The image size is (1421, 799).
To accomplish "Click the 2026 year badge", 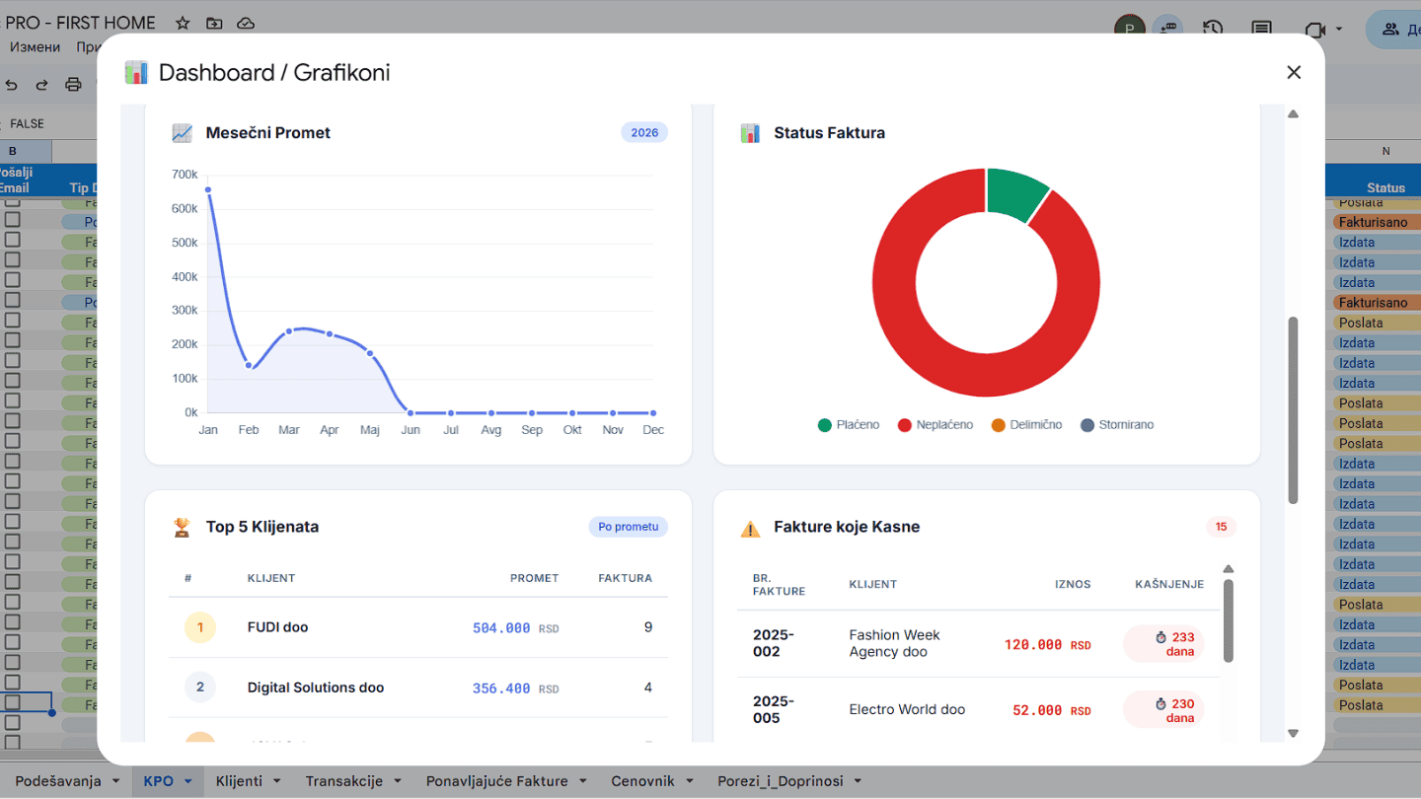I will (x=644, y=133).
